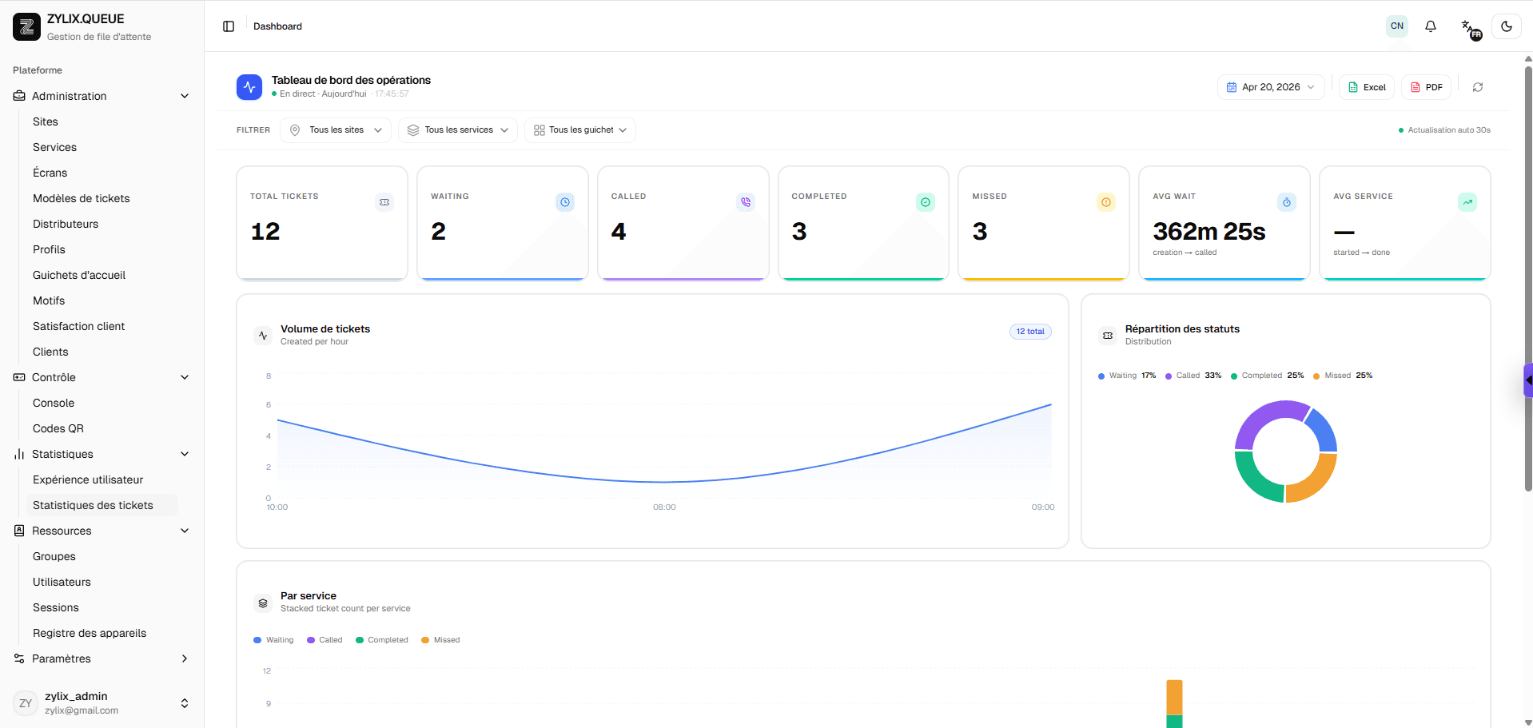Click the CN user avatar
Viewport: 1533px width, 728px height.
1397,26
